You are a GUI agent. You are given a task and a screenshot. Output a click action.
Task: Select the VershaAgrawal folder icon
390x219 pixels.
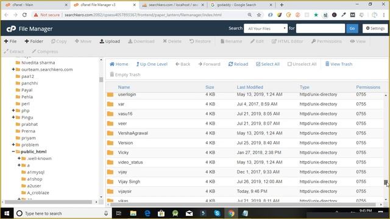pyautogui.click(x=110, y=133)
